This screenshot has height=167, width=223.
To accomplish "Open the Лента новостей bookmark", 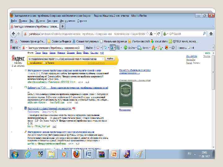I will 139,41.
